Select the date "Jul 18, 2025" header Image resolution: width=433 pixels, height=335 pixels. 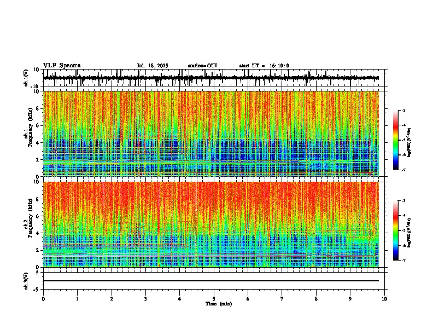153,66
